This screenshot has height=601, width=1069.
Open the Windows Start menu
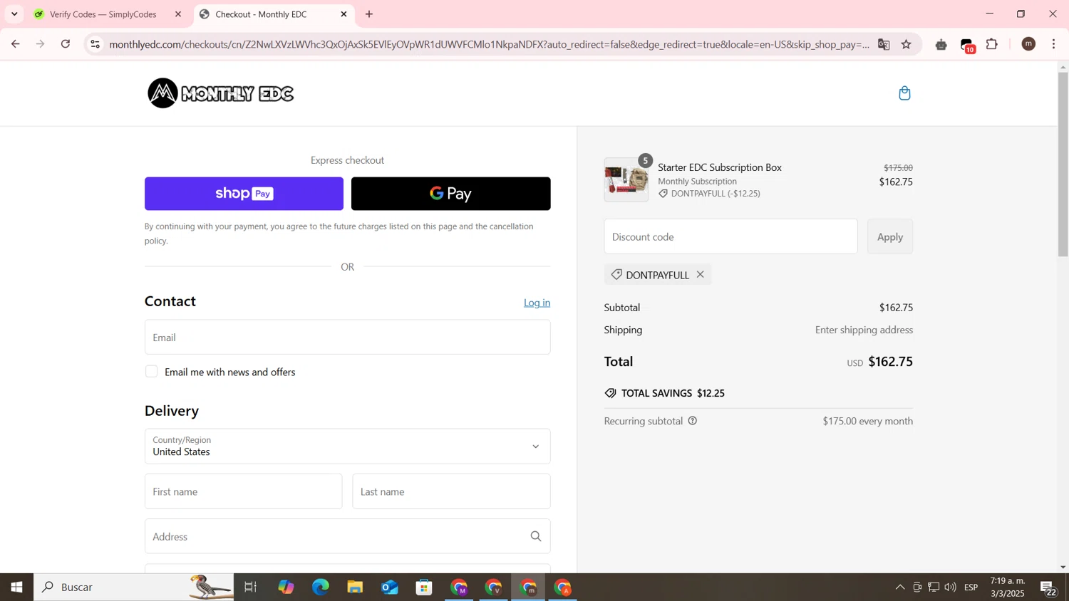coord(16,587)
